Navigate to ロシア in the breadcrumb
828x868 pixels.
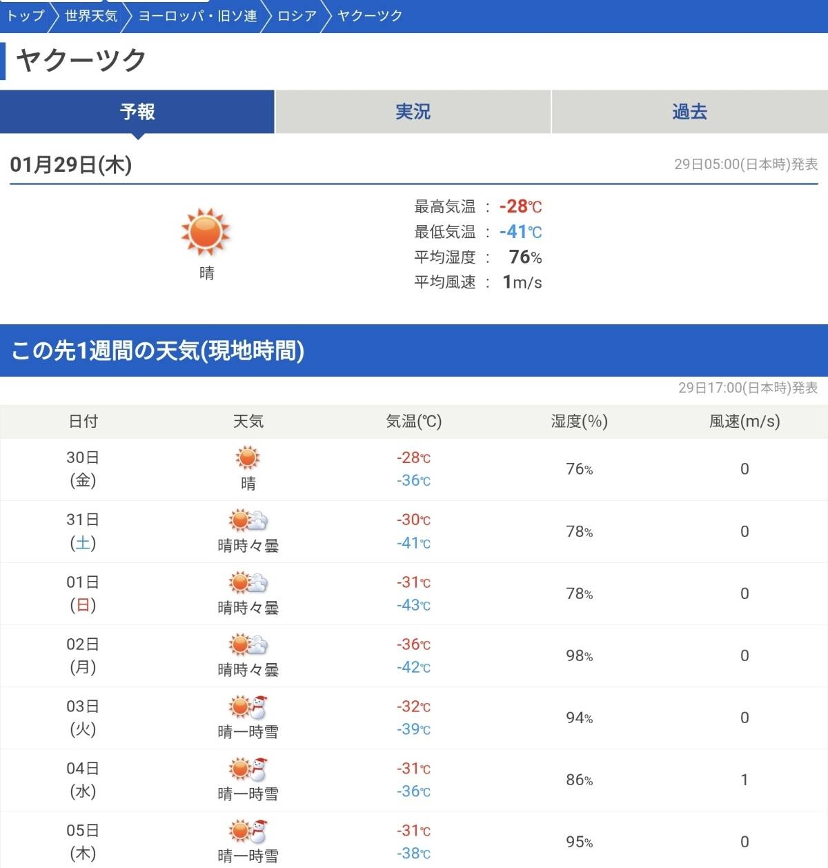click(x=297, y=15)
